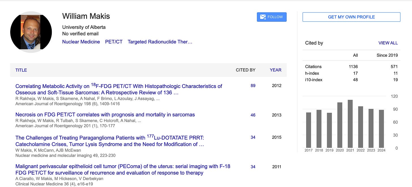Click the Since 2019 column header
Screen dimensions: 412x187
[x=387, y=55]
